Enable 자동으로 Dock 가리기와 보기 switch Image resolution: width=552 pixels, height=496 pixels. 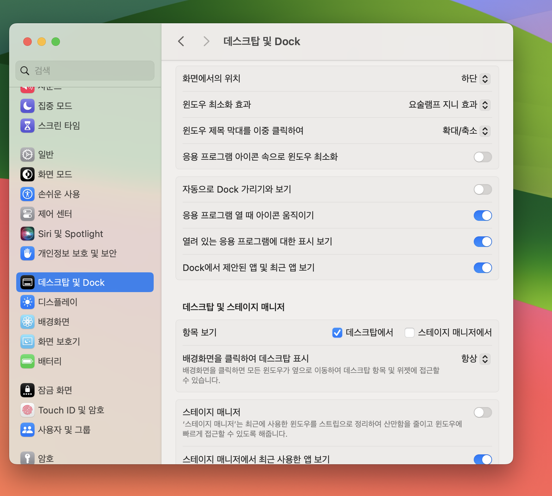(483, 189)
